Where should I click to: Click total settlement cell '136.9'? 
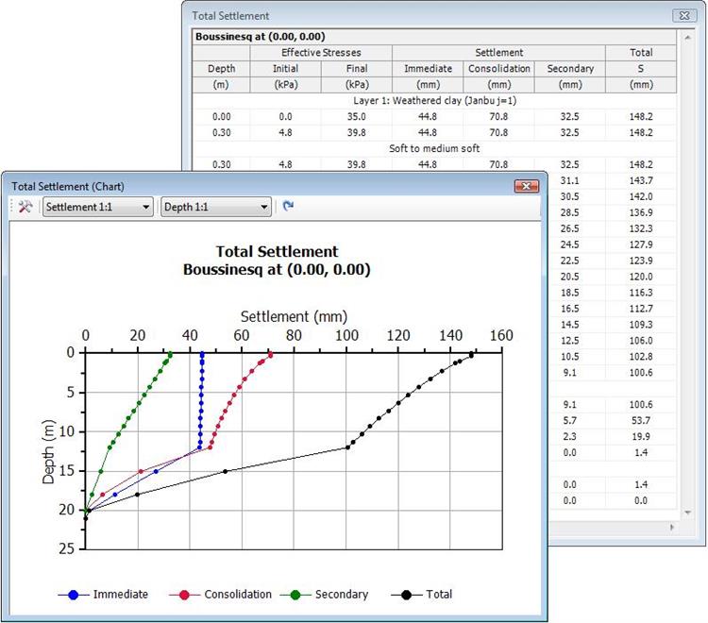point(641,212)
